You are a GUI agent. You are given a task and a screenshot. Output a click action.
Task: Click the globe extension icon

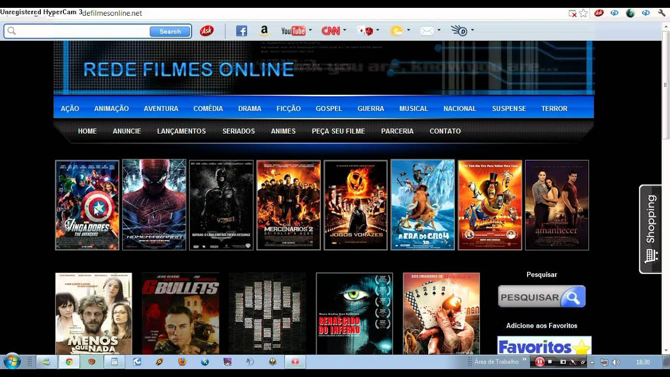pos(630,13)
